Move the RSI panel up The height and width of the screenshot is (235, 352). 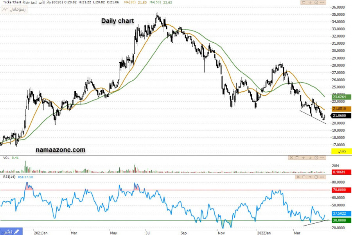(310, 177)
